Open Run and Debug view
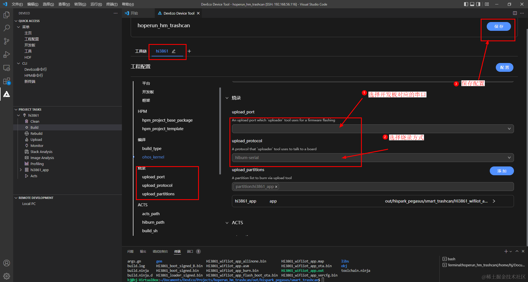The width and height of the screenshot is (528, 282). coord(7,54)
